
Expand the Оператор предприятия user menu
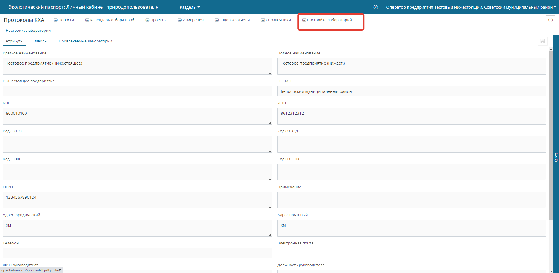(x=471, y=7)
